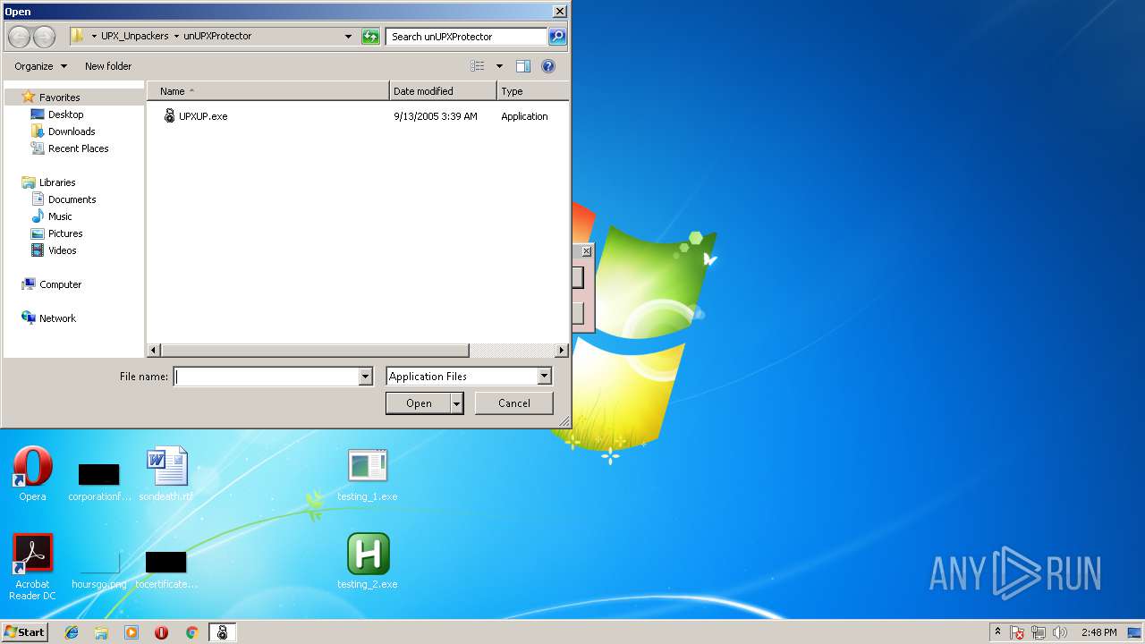Open the clock showing 2:48 PM
Viewport: 1145px width, 644px height.
[1098, 632]
